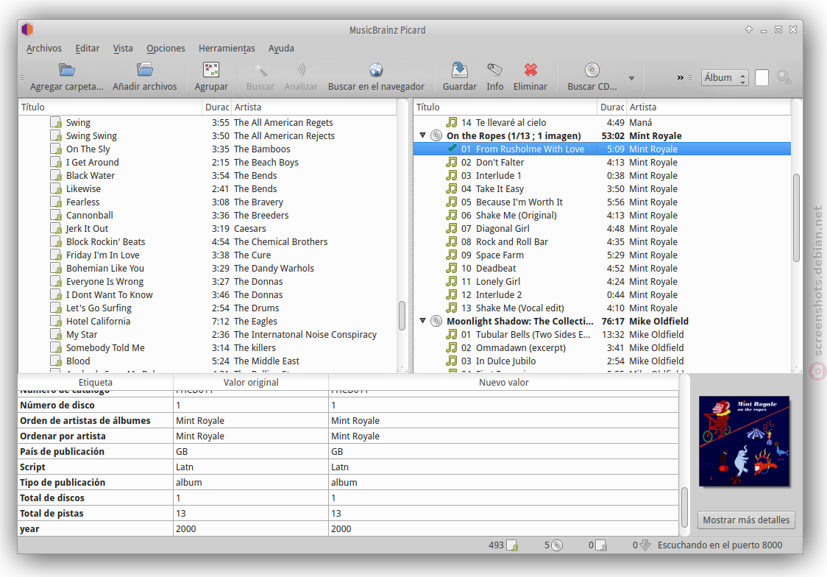Click the year row new value 2000
Image resolution: width=827 pixels, height=577 pixels.
click(341, 528)
